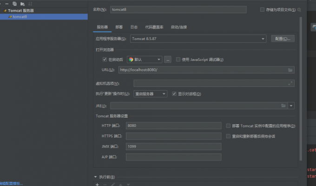The width and height of the screenshot is (316, 186).
Task: Click the folder icon in the URL field
Action: (290, 70)
